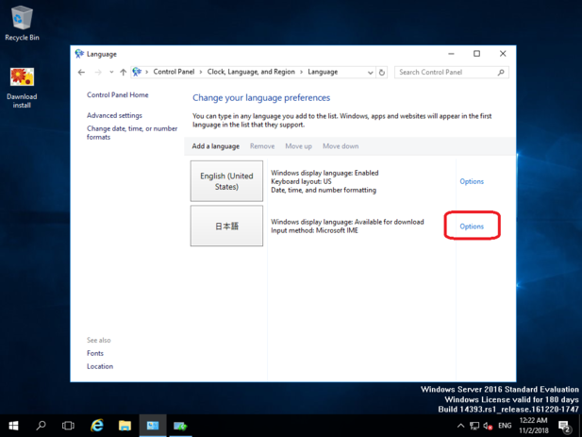
Task: Open taskbar Search
Action: point(41,426)
